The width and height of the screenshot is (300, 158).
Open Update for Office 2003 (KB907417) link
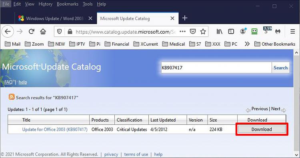pos(55,129)
